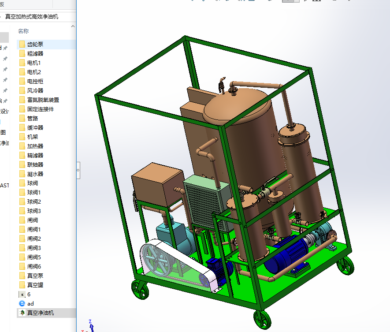Select the 球阀 folder icon

click(x=22, y=183)
